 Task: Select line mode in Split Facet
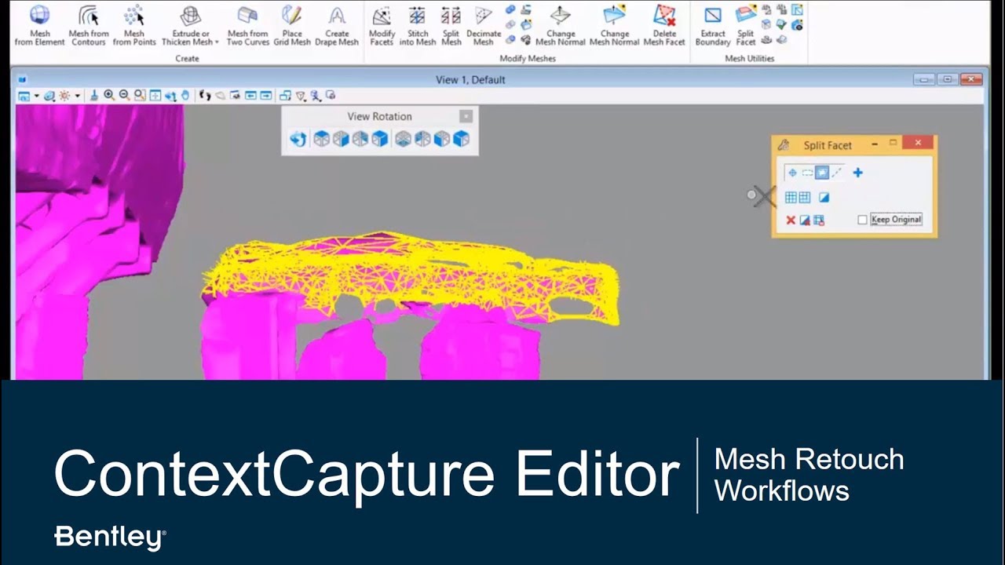837,173
